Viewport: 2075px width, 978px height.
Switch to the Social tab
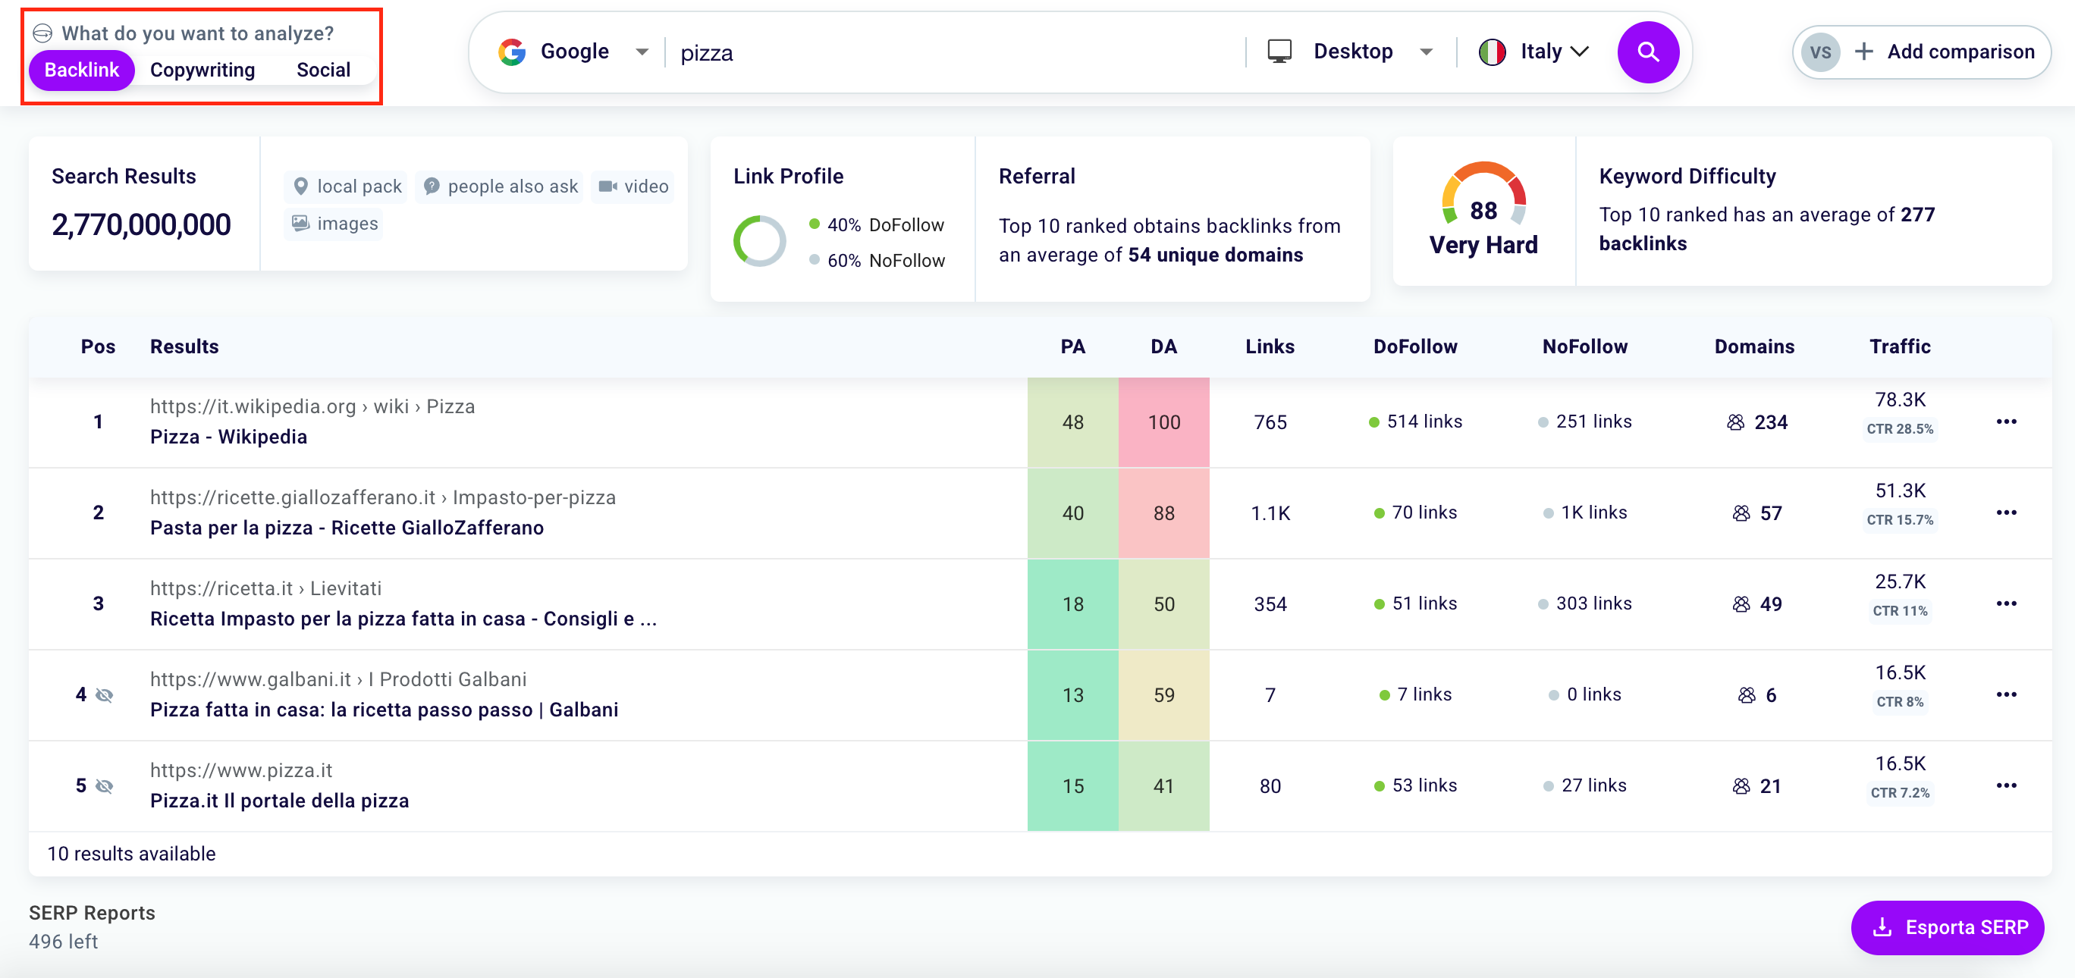pos(323,70)
